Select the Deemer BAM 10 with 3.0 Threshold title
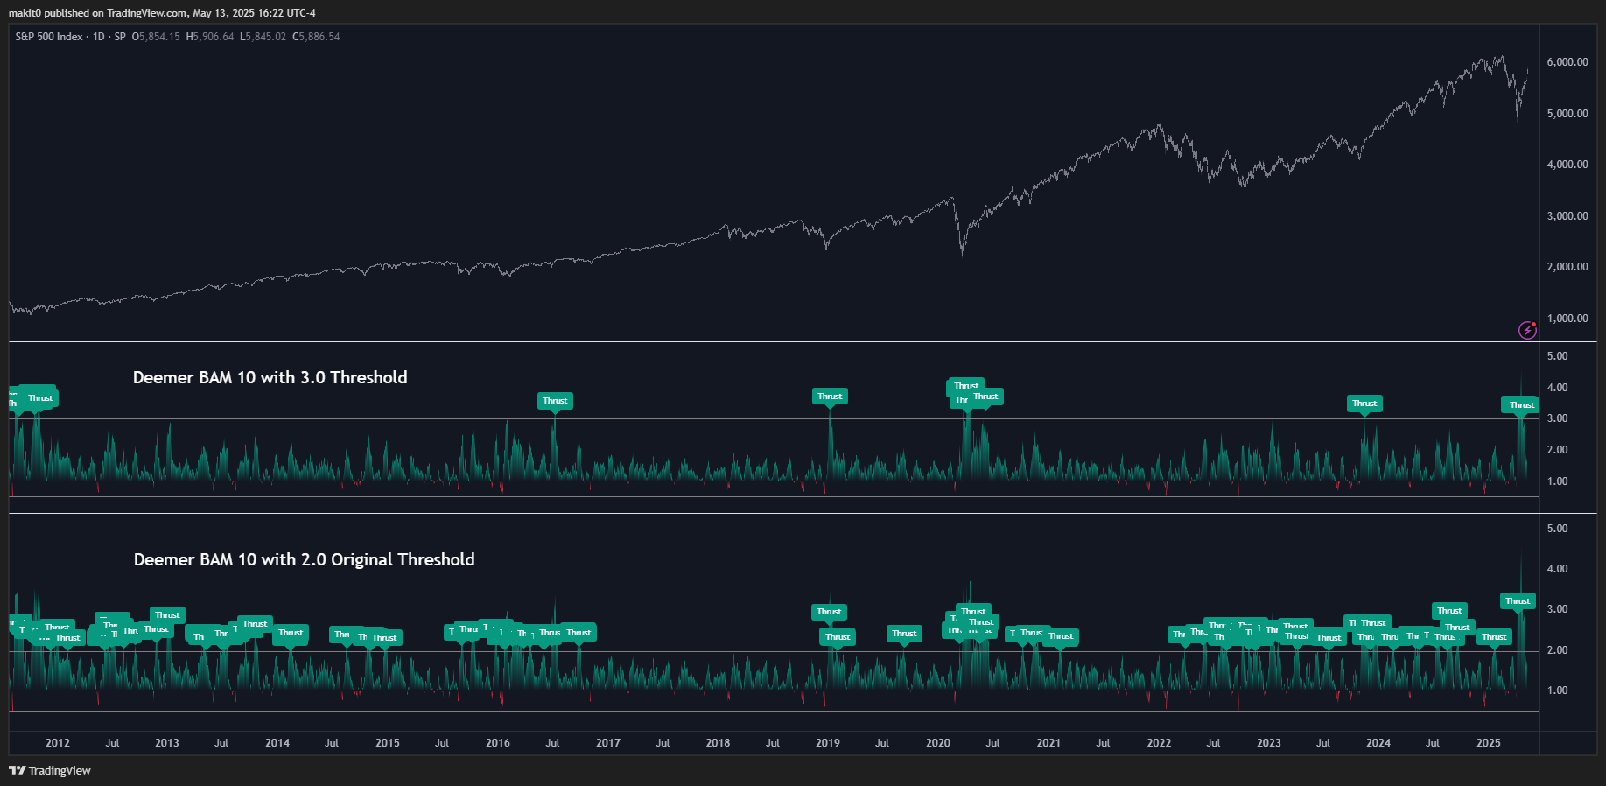 (x=270, y=377)
